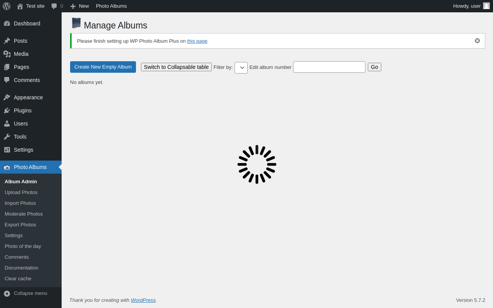
Task: Open Pages menu label
Action: point(22,67)
